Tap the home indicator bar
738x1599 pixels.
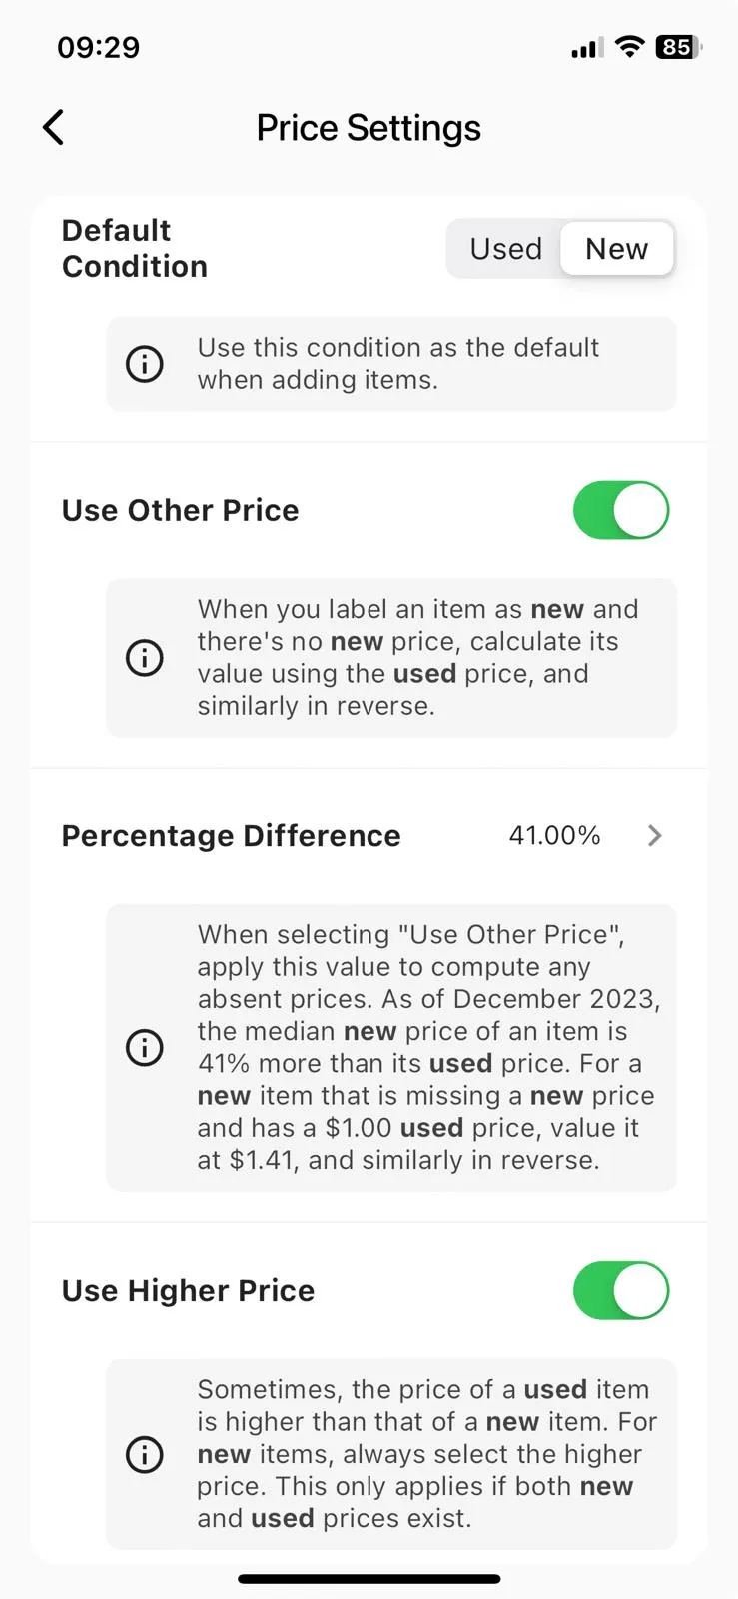tap(369, 1579)
